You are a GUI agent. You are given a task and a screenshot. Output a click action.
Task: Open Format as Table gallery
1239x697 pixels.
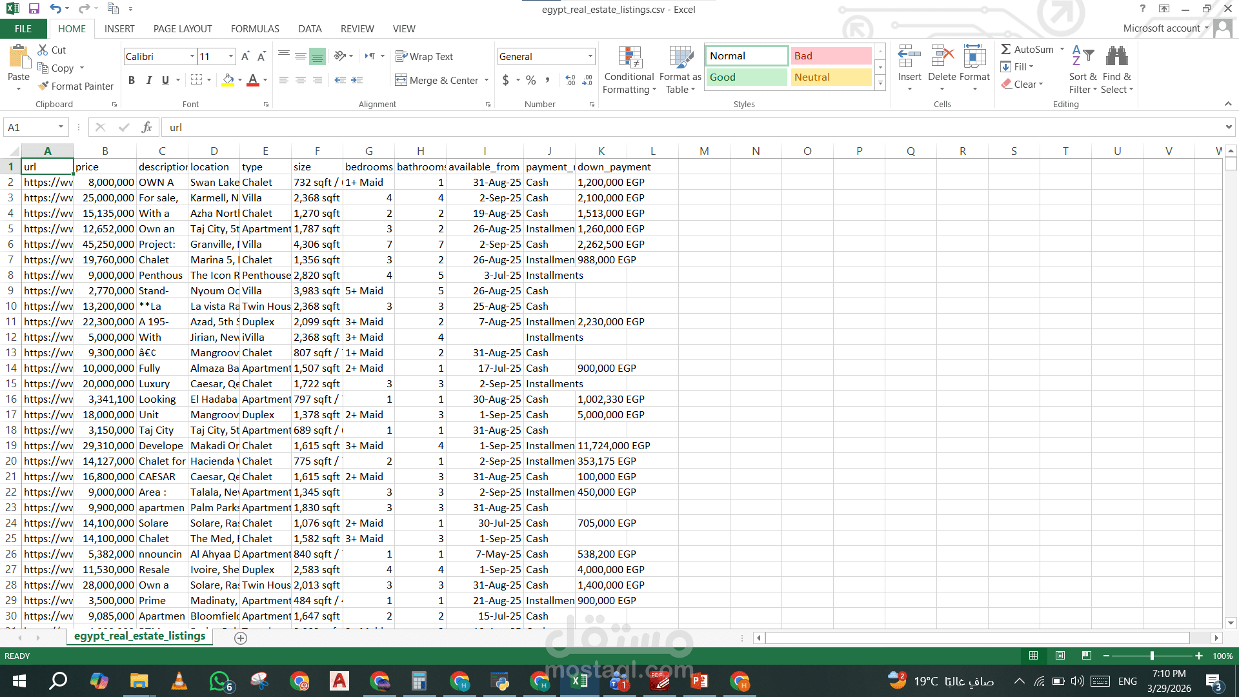point(680,70)
